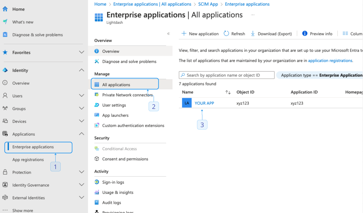Image resolution: width=363 pixels, height=213 pixels.
Task: Select Enterprise applications in left sidebar
Action: pos(33,147)
